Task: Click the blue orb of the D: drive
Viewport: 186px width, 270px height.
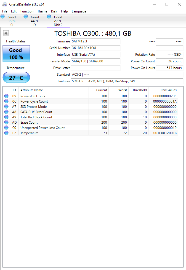Action: coord(26,17)
